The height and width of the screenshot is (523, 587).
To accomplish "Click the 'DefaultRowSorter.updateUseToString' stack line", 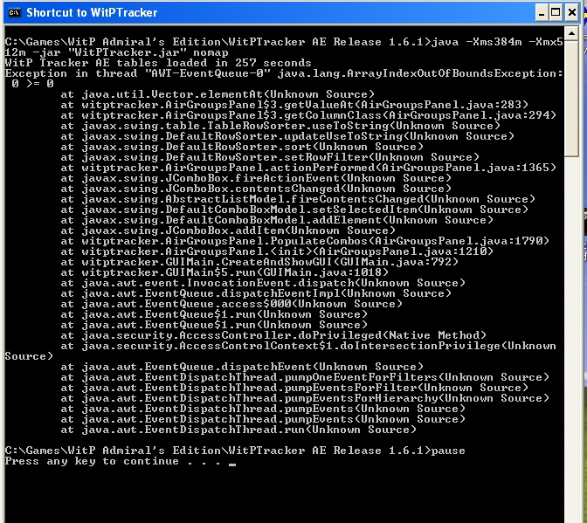I will (287, 136).
